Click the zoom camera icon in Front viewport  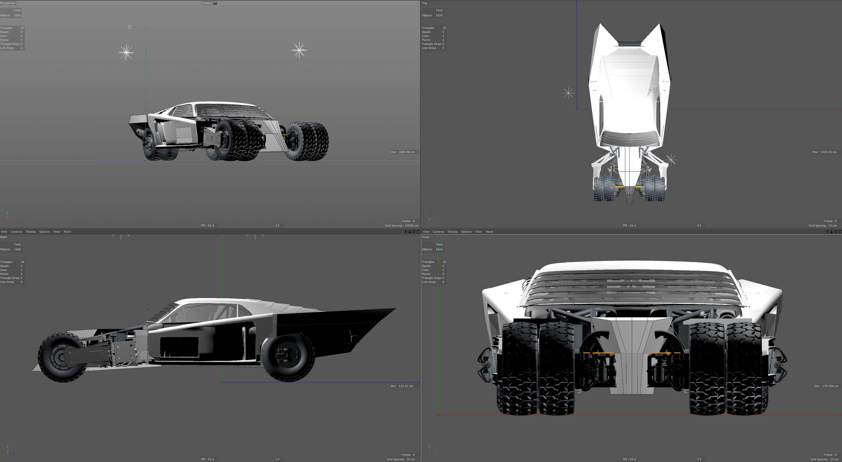click(831, 232)
